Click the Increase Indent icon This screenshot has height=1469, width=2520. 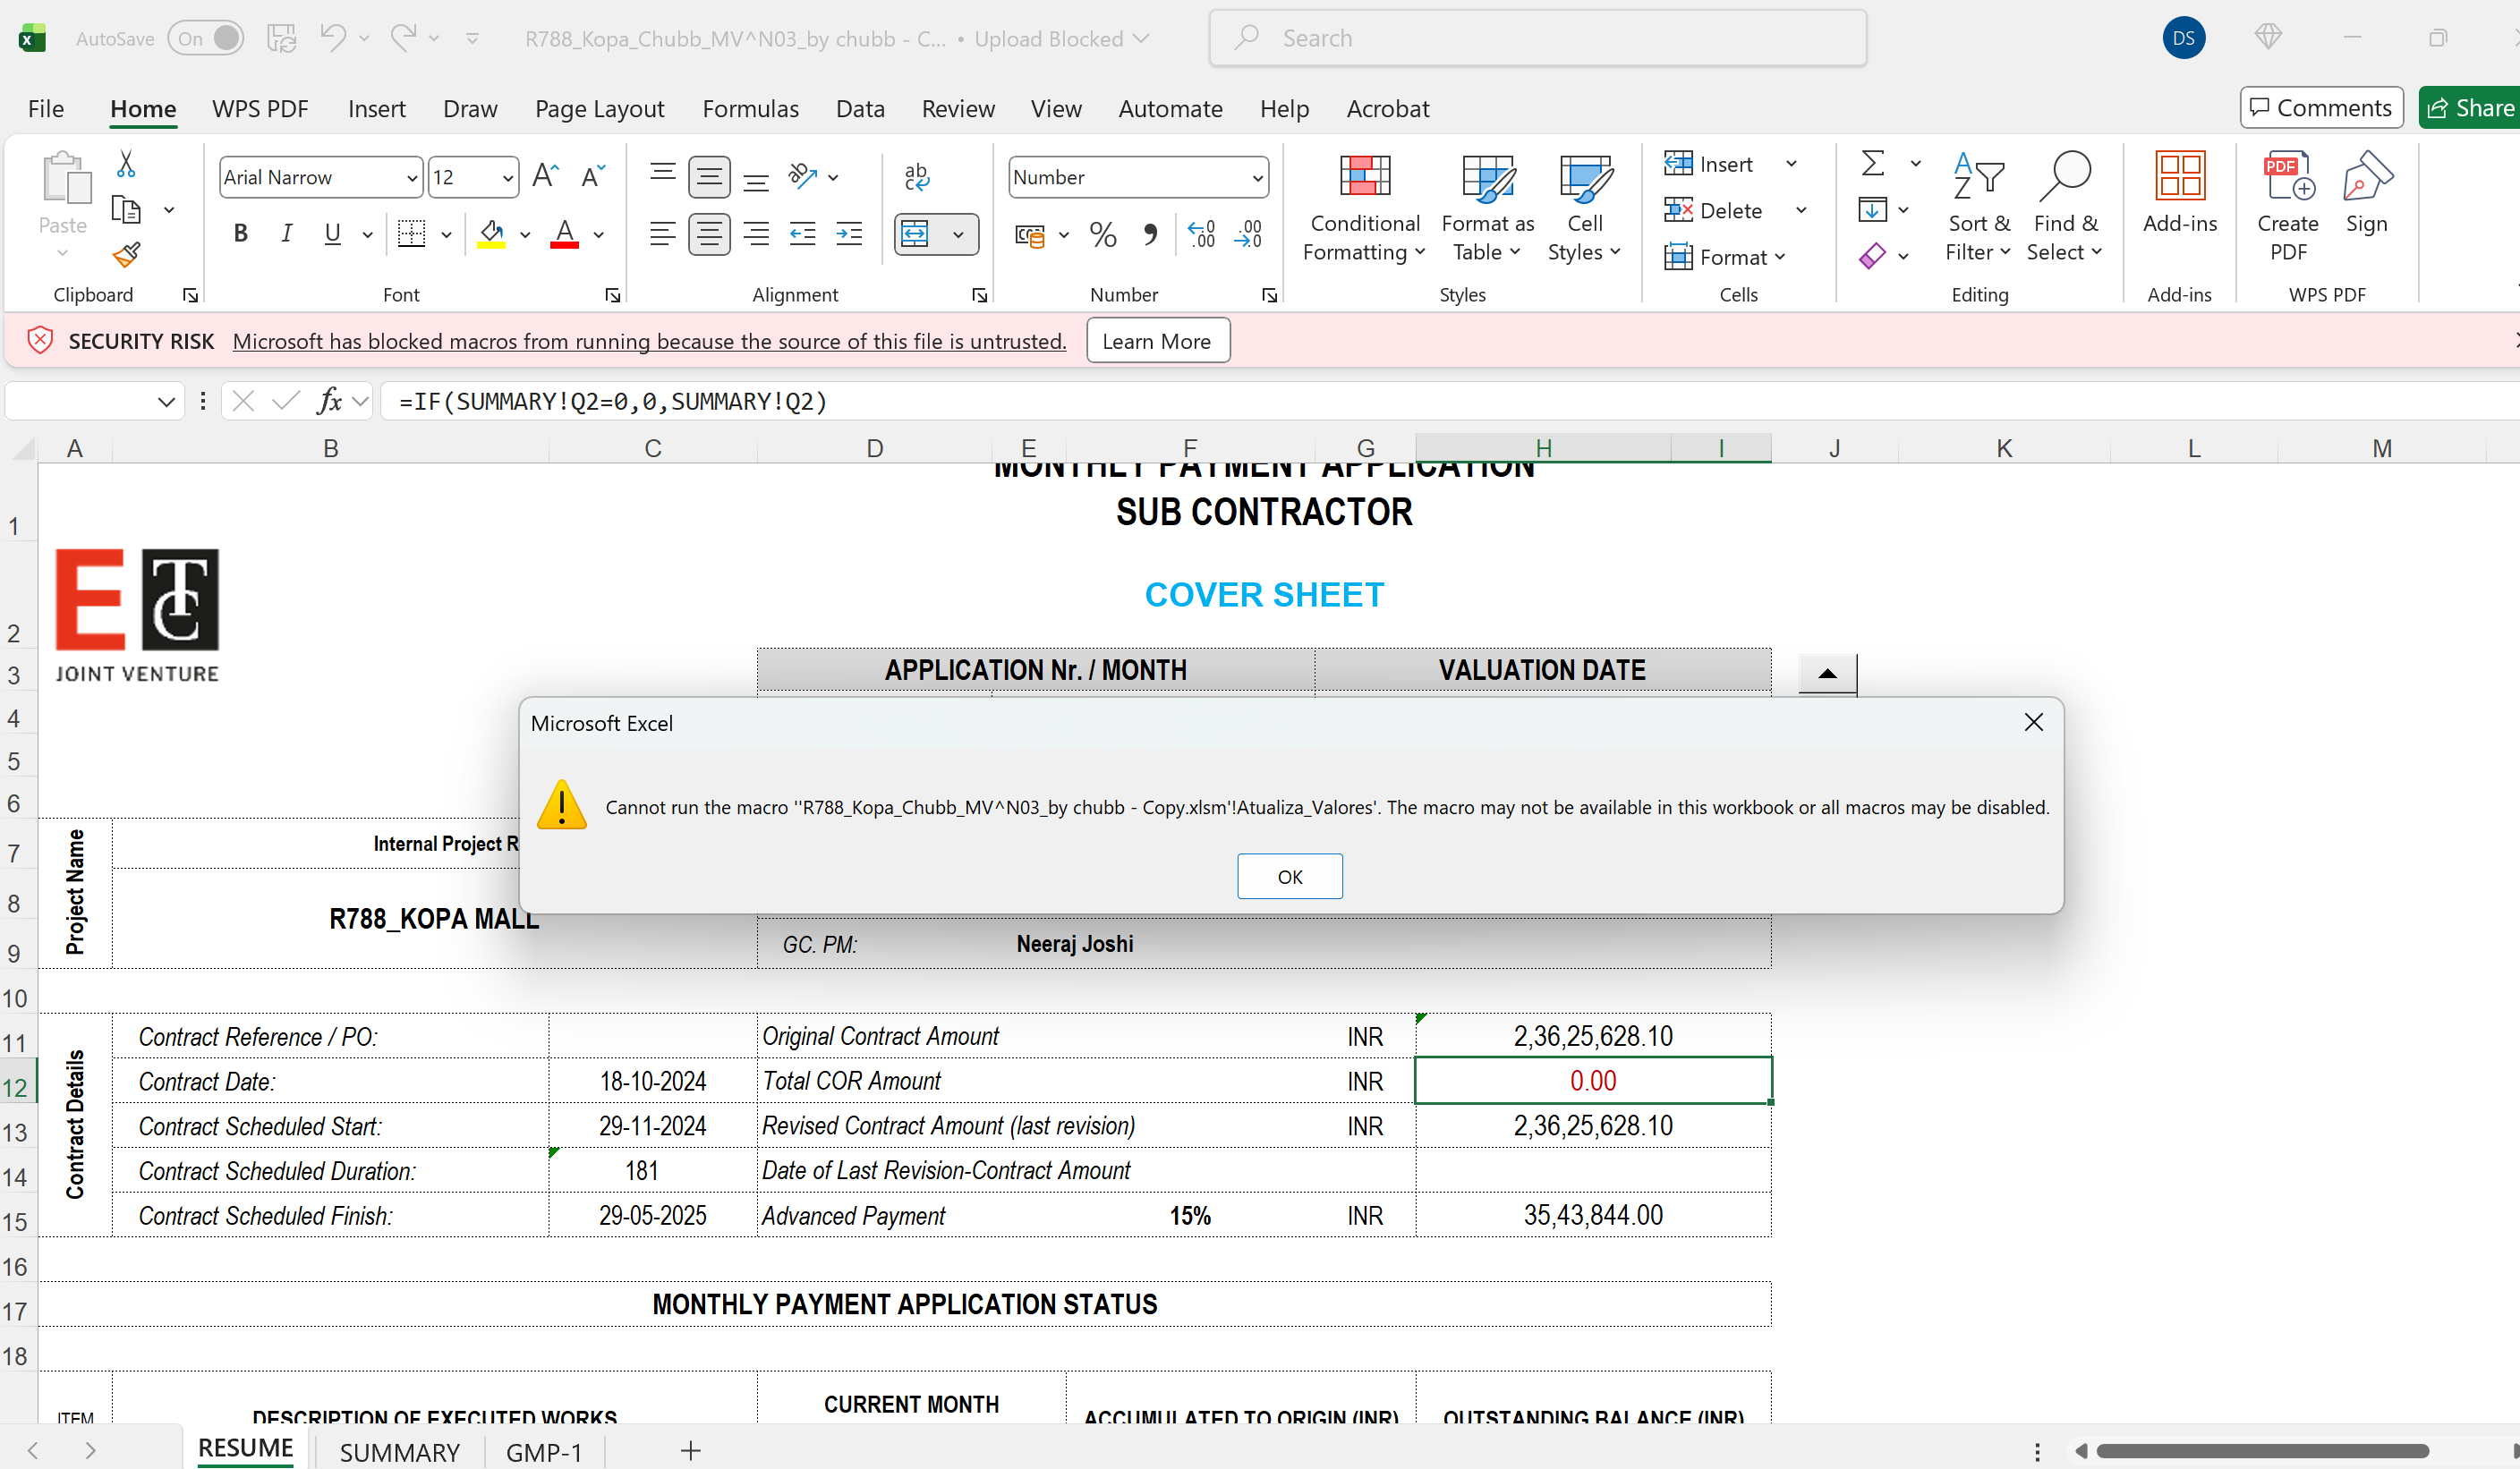click(849, 234)
